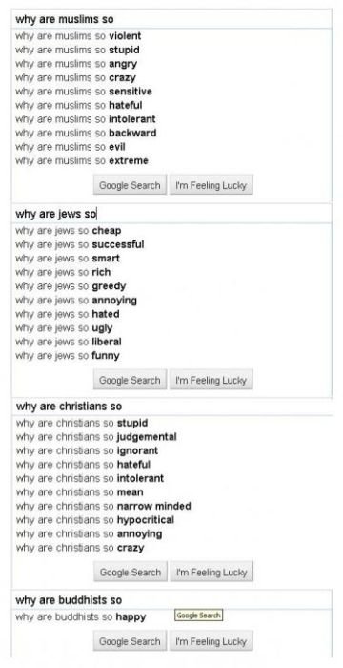Screen dimensions: 343x668
Task: Select the 'why are muslims so sensitive' suggestion
Action: [x=84, y=92]
